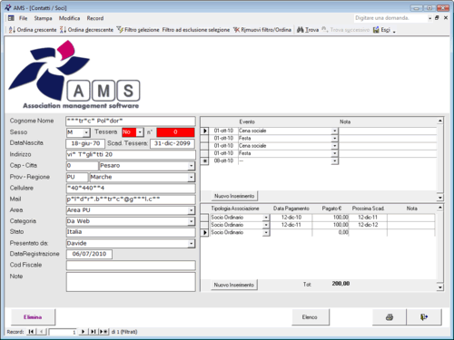The image size is (454, 340).
Task: Click the Elenco button
Action: [310, 317]
